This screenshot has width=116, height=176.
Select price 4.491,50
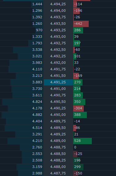[58, 76]
